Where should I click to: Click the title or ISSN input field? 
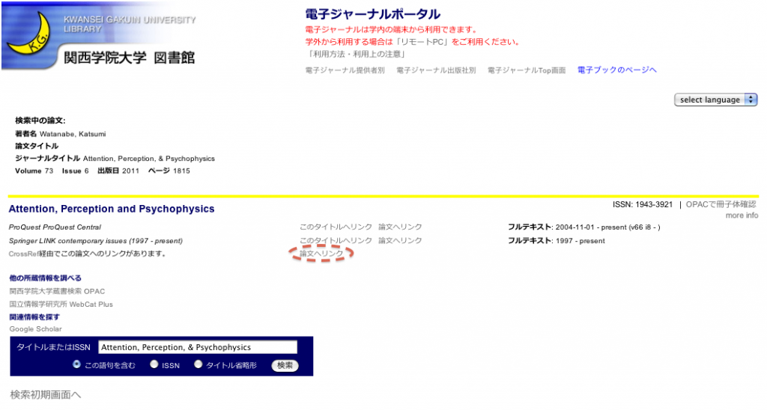pos(198,347)
